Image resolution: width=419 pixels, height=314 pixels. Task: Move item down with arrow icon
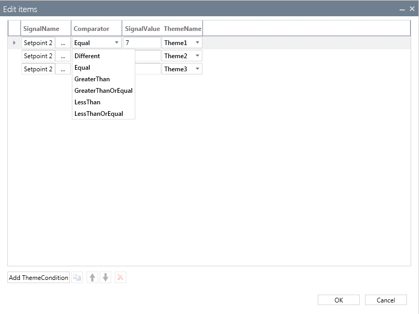tap(105, 278)
